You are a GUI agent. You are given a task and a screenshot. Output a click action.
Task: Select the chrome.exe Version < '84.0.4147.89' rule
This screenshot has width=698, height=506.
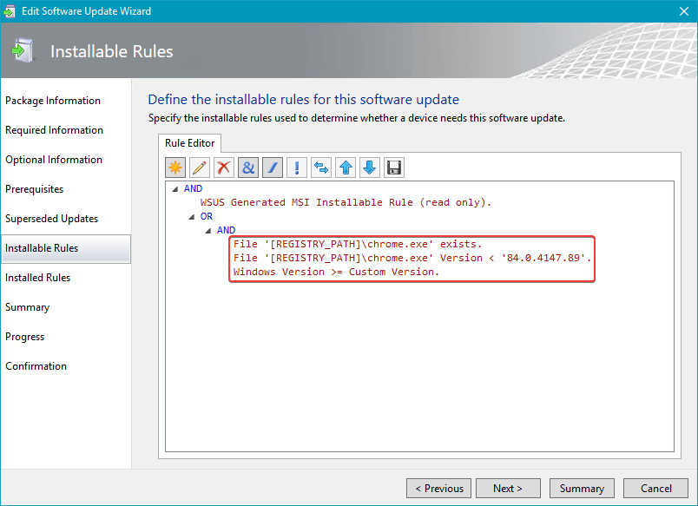click(412, 258)
